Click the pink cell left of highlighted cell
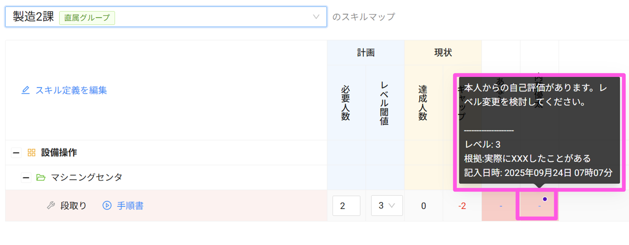Viewport: 629px width, 245px height. click(500, 206)
